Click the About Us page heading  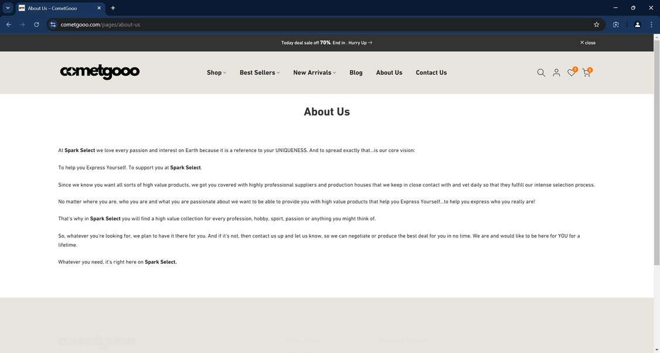[326, 111]
